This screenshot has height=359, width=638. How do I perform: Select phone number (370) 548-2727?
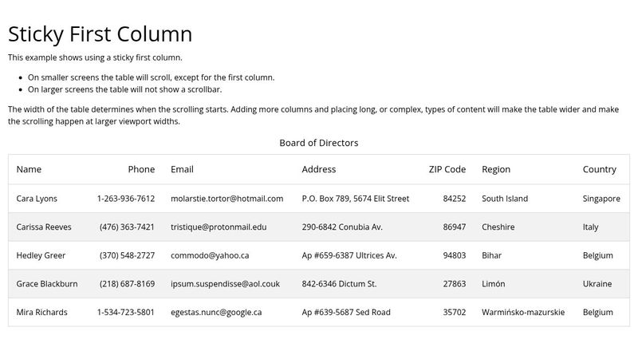coord(127,255)
